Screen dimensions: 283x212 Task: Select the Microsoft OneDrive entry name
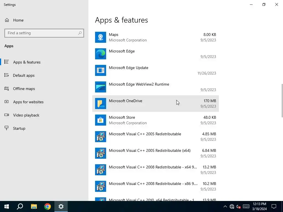tap(125, 101)
